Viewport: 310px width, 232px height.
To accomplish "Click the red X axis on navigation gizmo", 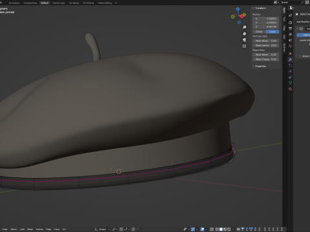I will tap(243, 15).
